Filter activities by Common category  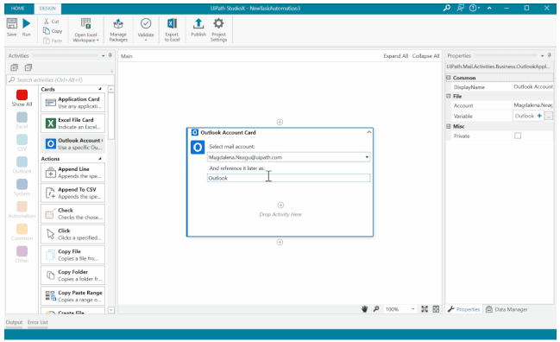point(22,232)
